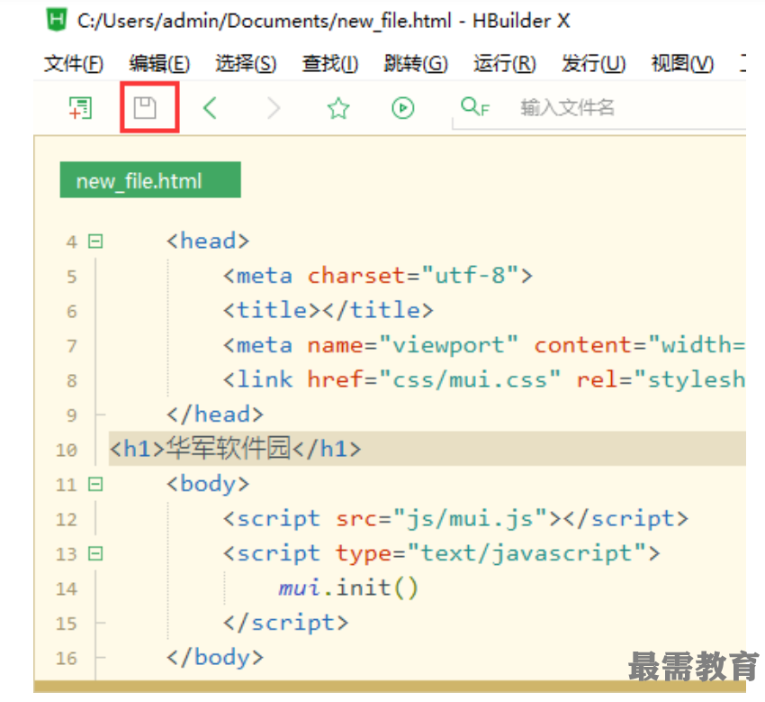Open the 发行(U) menu
The height and width of the screenshot is (702, 765).
tap(593, 63)
